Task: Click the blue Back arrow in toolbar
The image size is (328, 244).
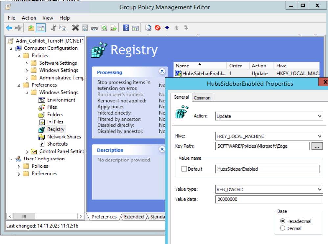Action: [9, 28]
